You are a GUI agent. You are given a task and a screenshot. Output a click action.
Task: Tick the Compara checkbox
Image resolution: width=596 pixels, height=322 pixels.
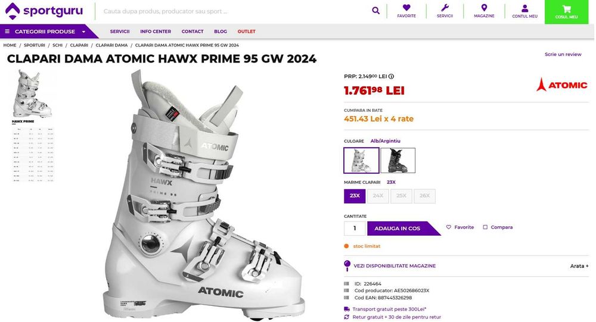pyautogui.click(x=485, y=227)
